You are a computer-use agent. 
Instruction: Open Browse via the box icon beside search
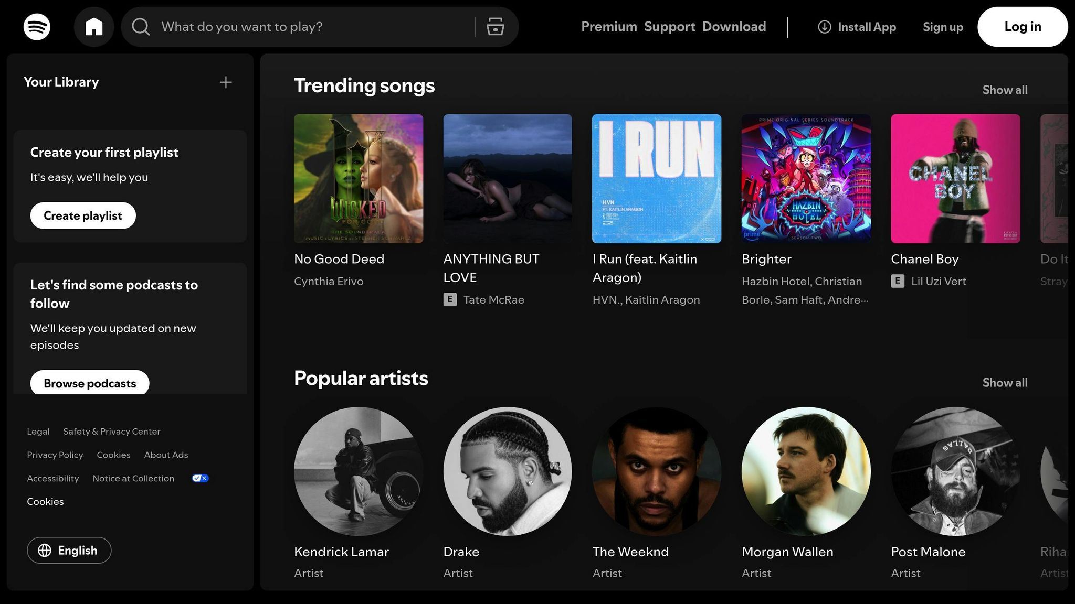[x=494, y=27]
